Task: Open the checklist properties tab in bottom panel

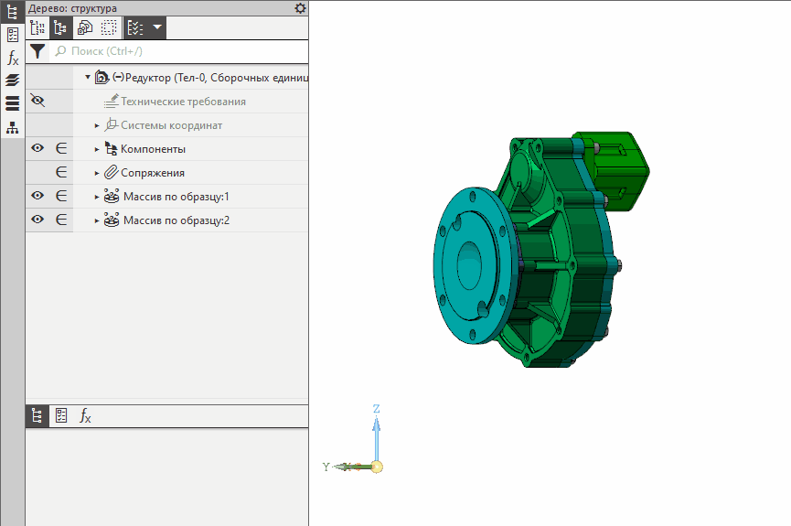Action: [61, 416]
